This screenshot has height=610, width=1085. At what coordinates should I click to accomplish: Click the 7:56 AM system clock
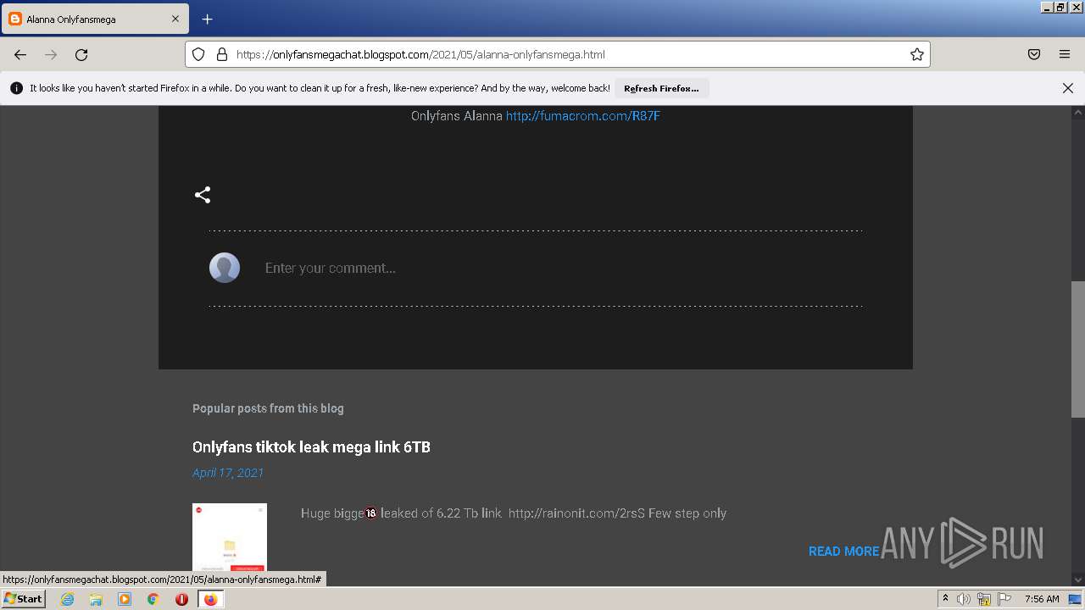point(1042,599)
